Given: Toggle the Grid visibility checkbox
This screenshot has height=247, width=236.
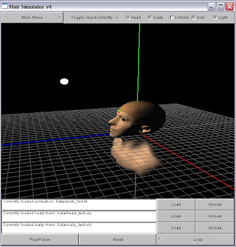Looking at the screenshot, I should click(x=193, y=17).
